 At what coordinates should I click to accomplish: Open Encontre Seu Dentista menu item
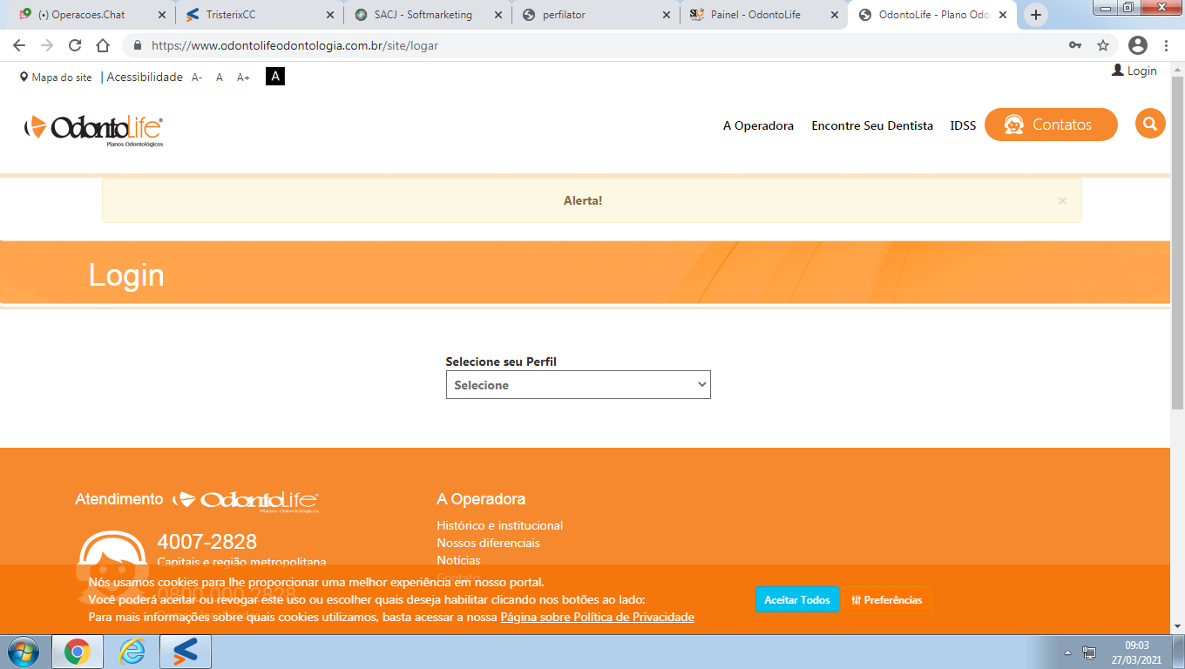tap(872, 125)
